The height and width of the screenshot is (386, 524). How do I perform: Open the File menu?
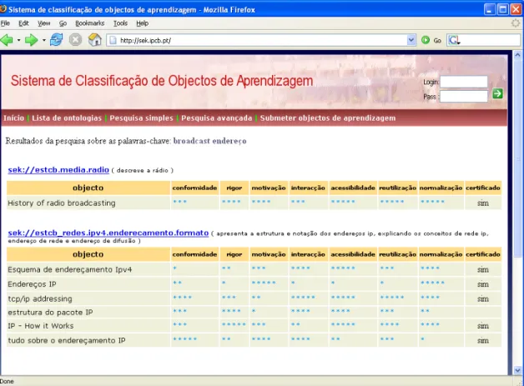click(x=5, y=23)
